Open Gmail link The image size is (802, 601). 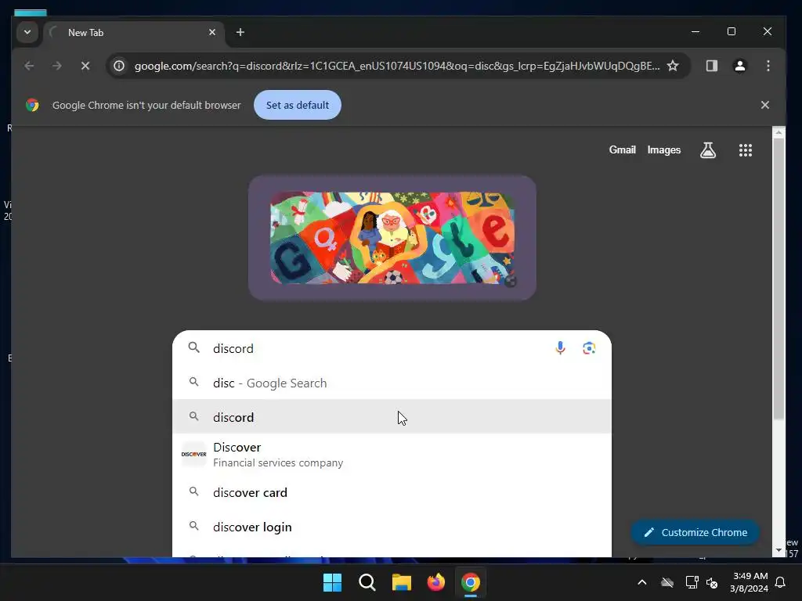pyautogui.click(x=622, y=149)
